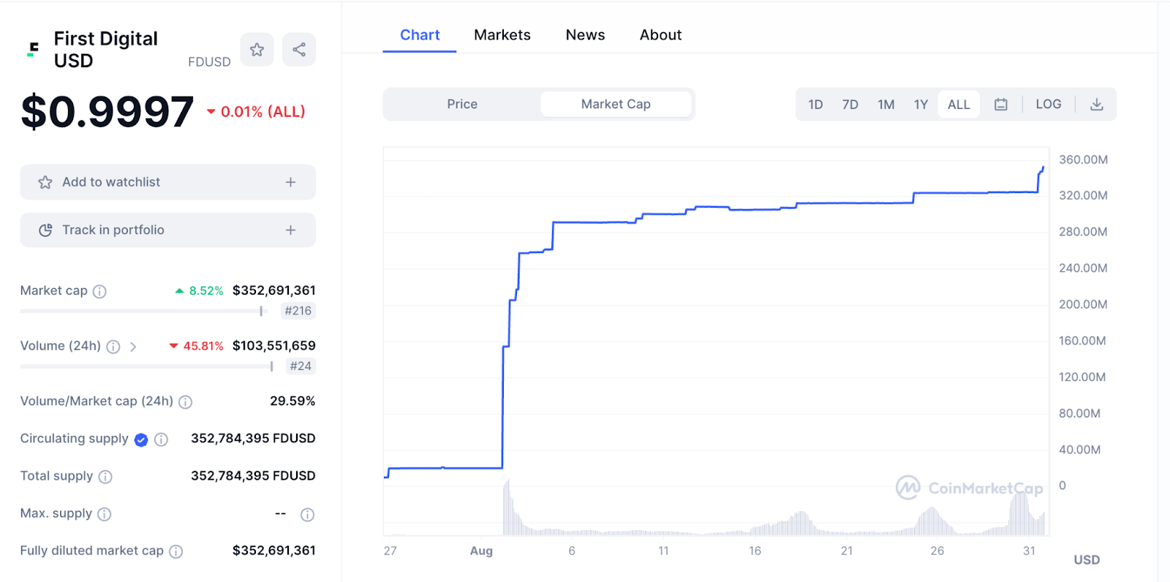
Task: Select the Market Cap chart view
Action: click(x=616, y=105)
